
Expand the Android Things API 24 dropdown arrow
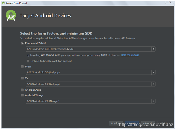153,101
